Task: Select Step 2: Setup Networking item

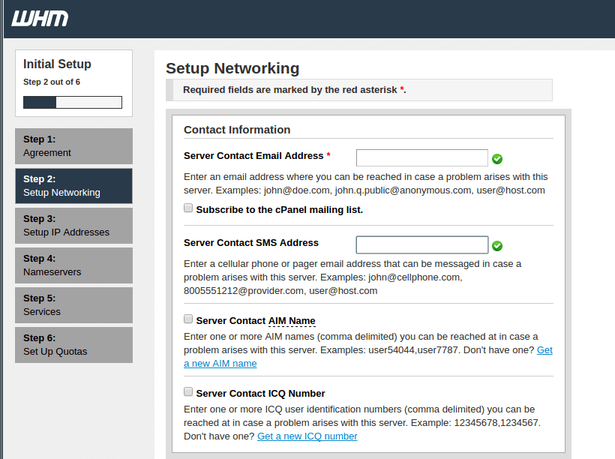Action: 73,186
